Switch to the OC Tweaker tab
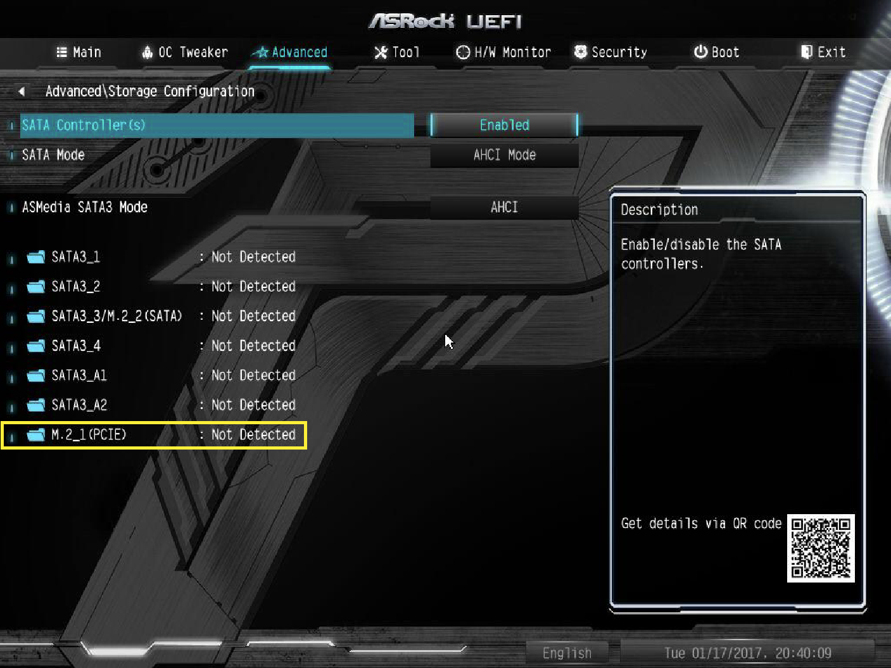891x668 pixels. coord(184,52)
